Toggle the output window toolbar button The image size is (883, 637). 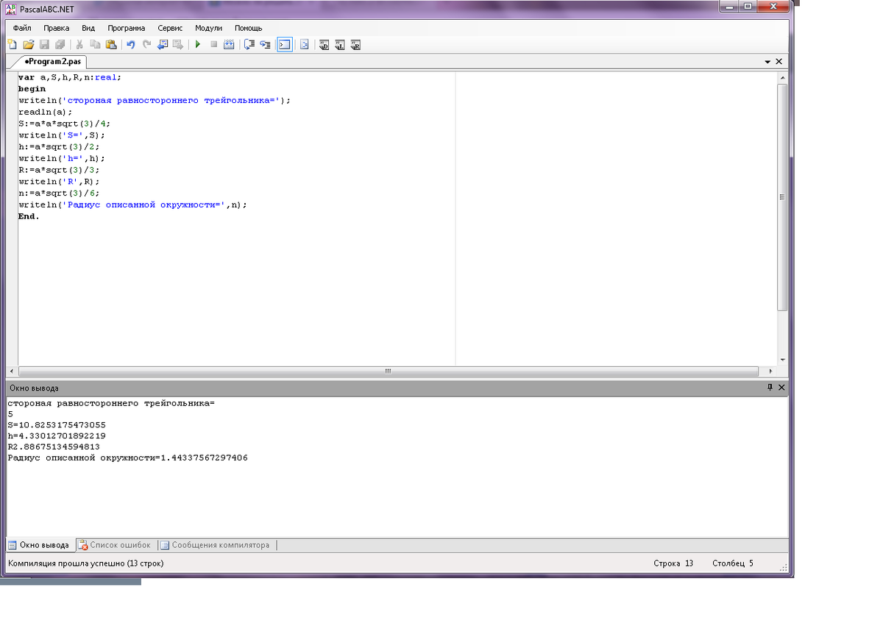pyautogui.click(x=284, y=45)
